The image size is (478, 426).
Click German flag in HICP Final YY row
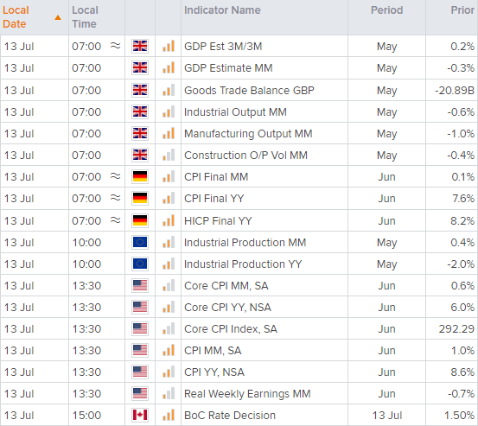click(140, 221)
